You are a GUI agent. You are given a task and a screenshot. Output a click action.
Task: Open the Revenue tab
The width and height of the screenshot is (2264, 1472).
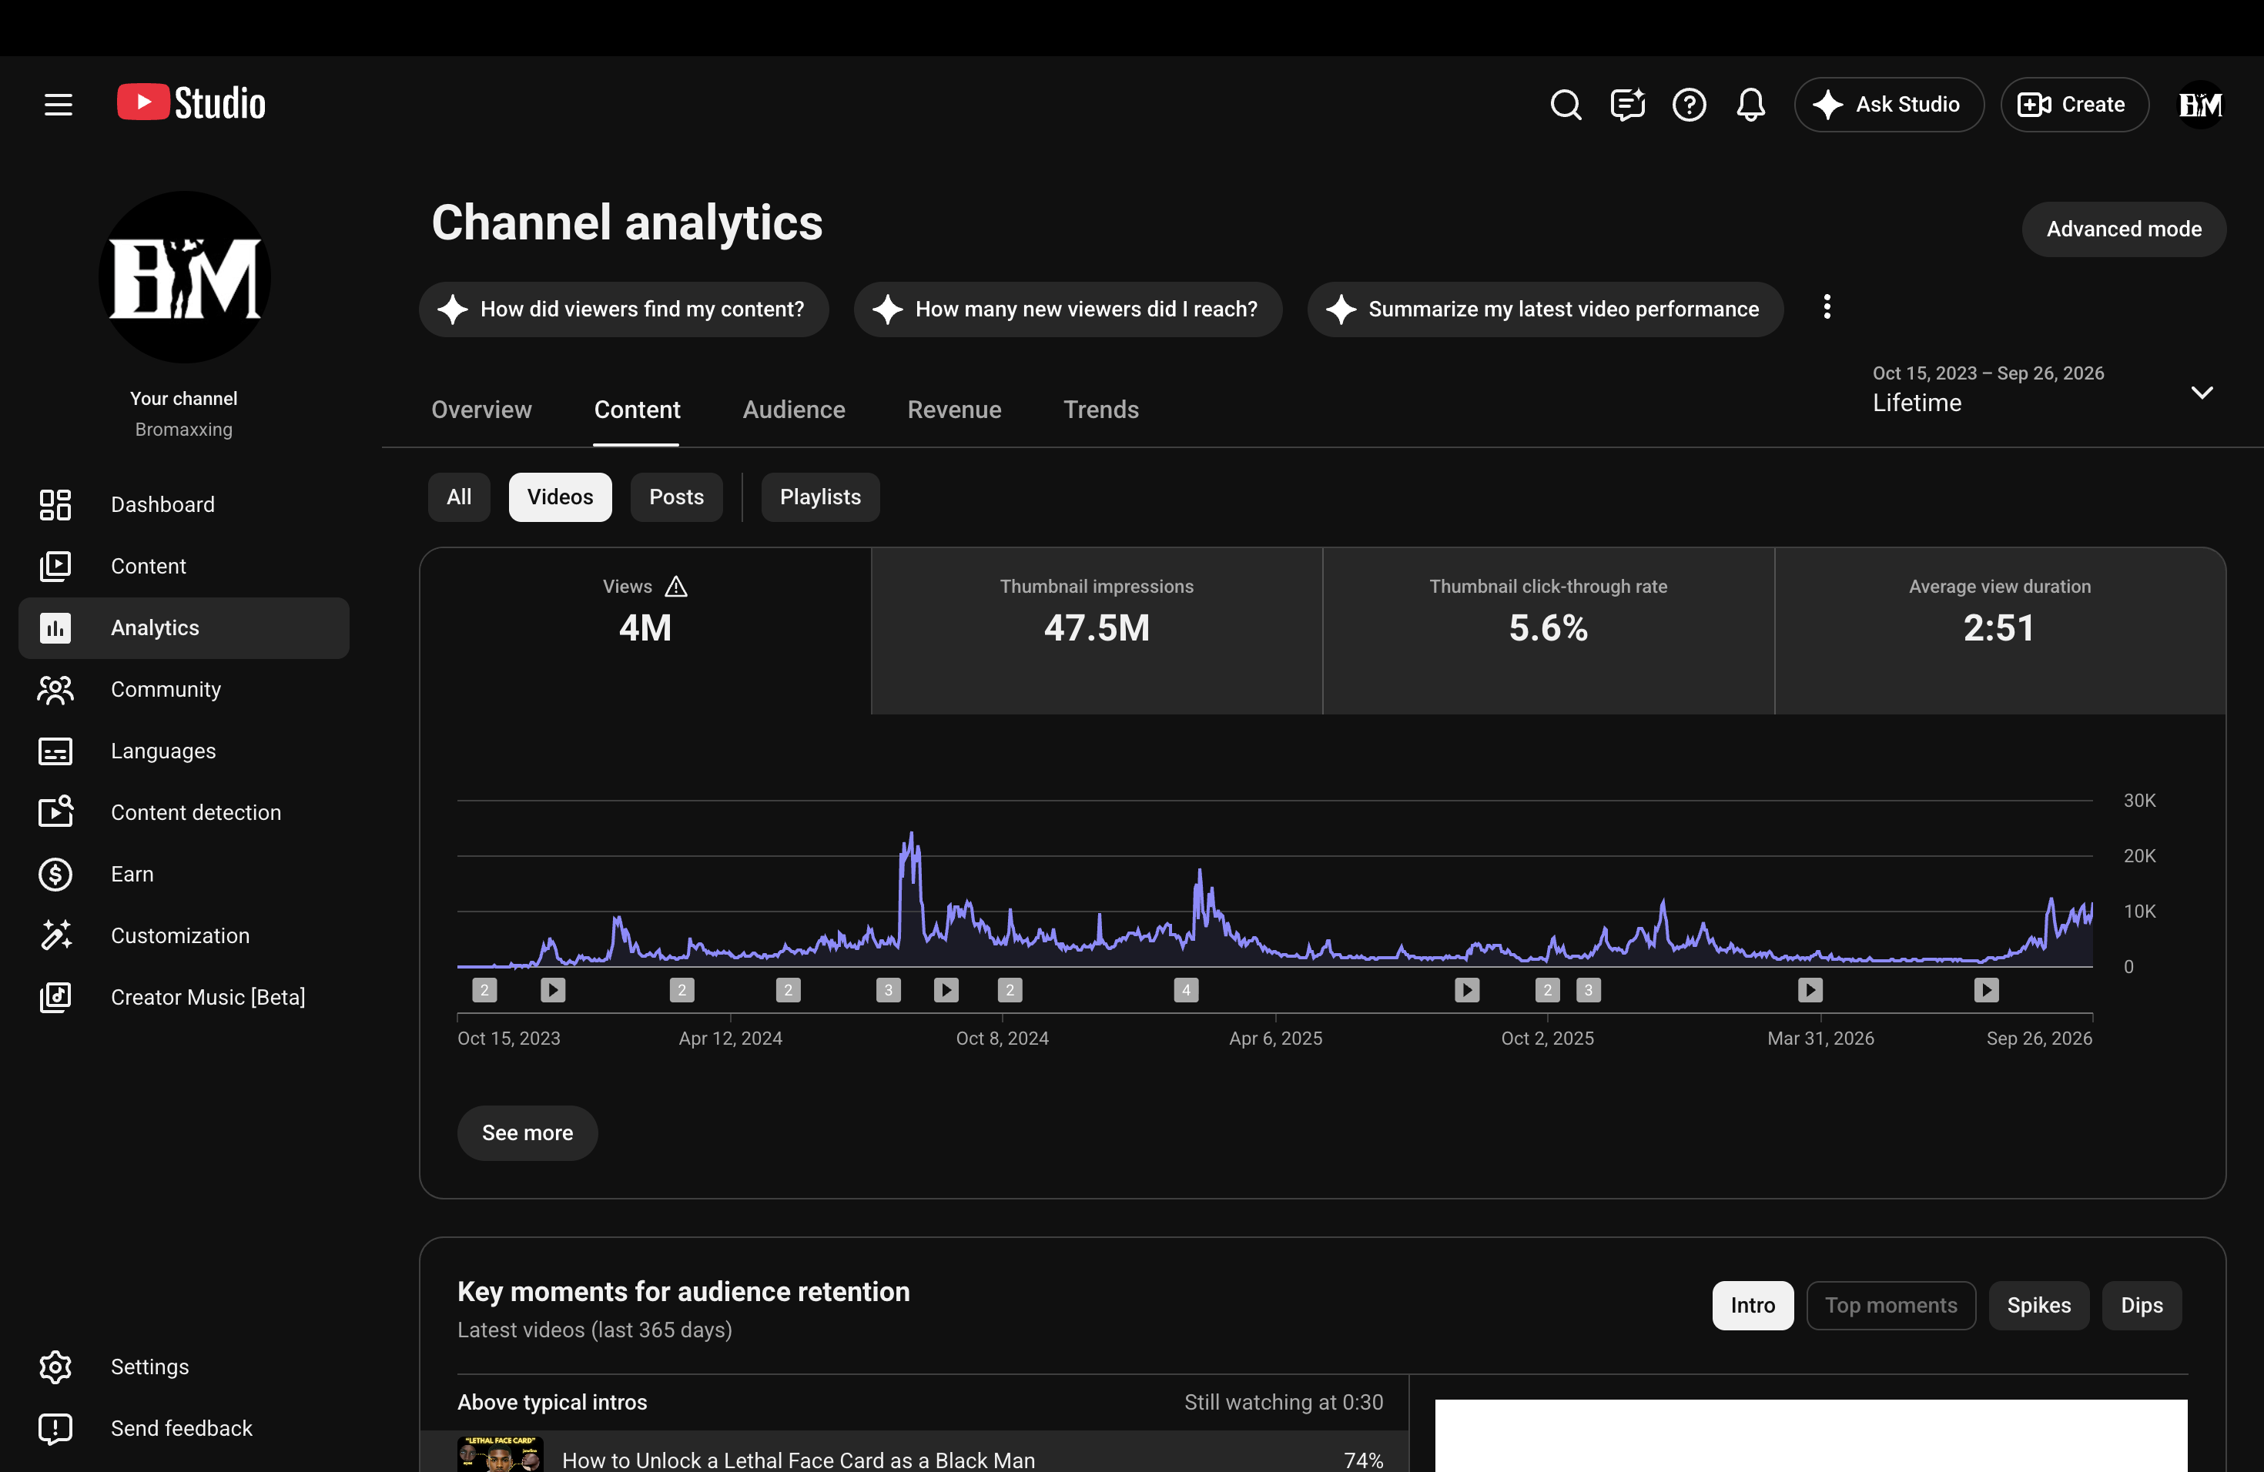coord(954,410)
